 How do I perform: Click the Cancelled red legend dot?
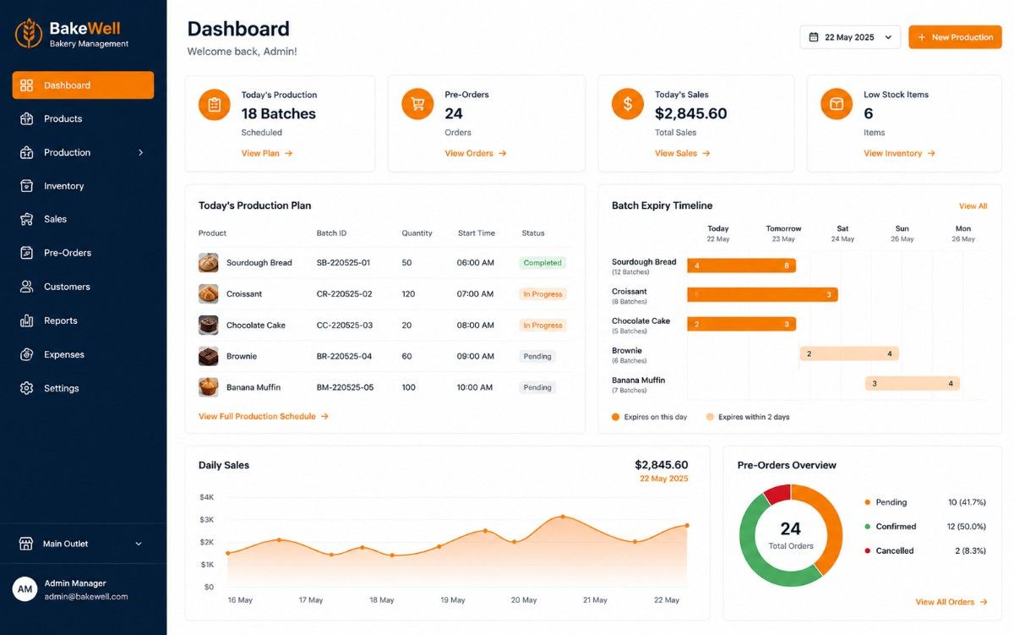(x=867, y=551)
